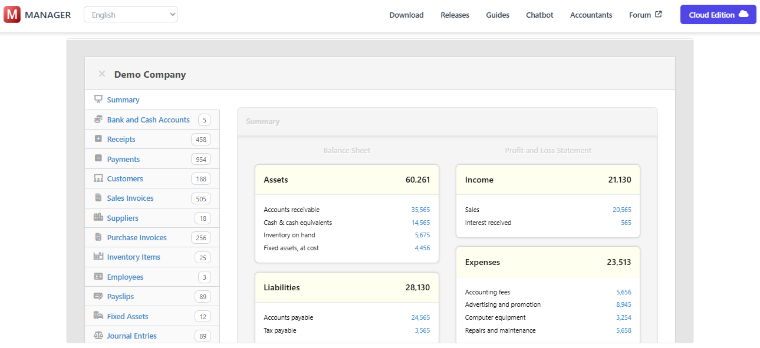Open the Download menu item
This screenshot has height=348, width=760.
tap(406, 15)
